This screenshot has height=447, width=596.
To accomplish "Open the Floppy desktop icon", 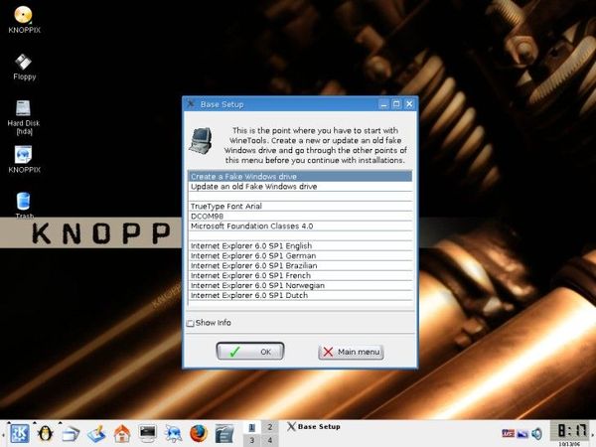I will (x=24, y=63).
